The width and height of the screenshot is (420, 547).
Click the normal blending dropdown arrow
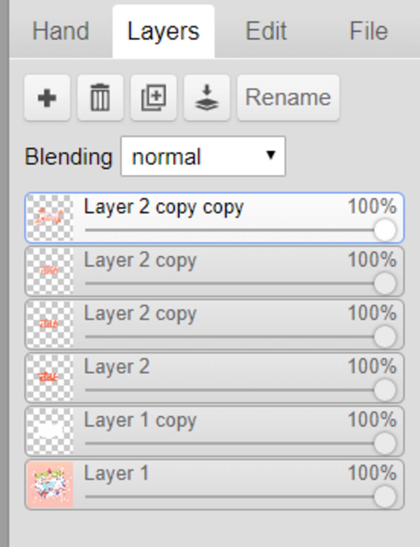270,155
